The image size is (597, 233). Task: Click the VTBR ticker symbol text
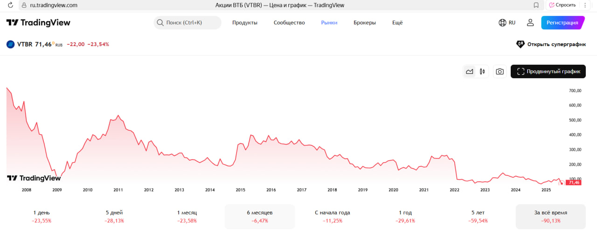[25, 44]
